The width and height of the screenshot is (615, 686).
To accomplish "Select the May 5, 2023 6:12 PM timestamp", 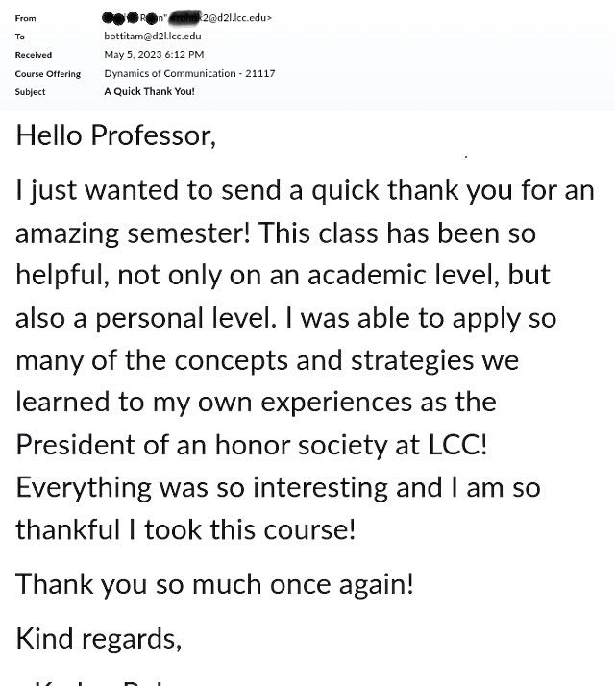I will point(154,55).
